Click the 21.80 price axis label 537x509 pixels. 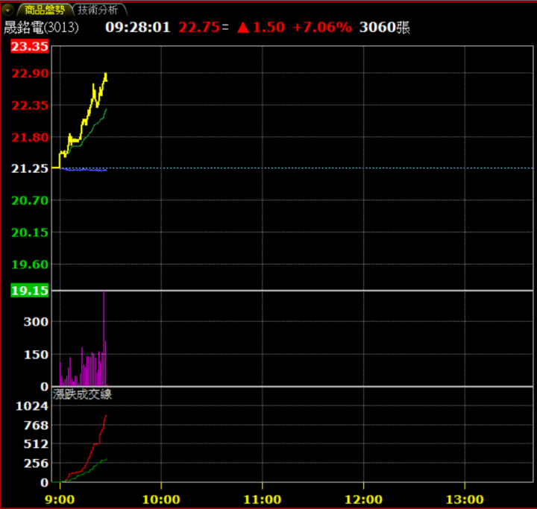coord(30,138)
